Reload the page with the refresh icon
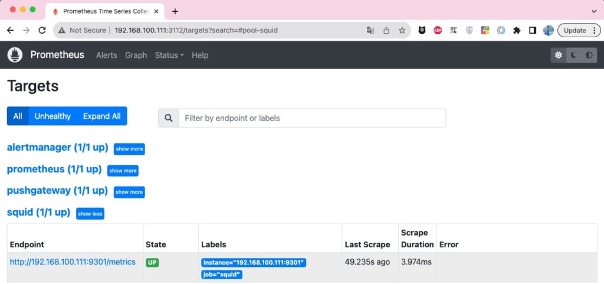Viewport: 604px width, 284px height. [x=42, y=31]
